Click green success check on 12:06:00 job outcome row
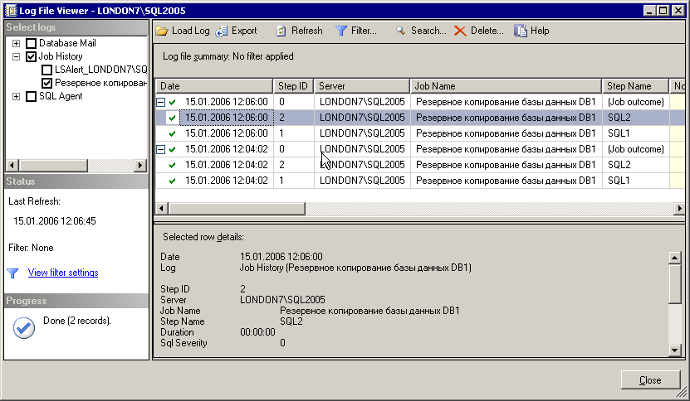The width and height of the screenshot is (690, 401). pos(172,102)
